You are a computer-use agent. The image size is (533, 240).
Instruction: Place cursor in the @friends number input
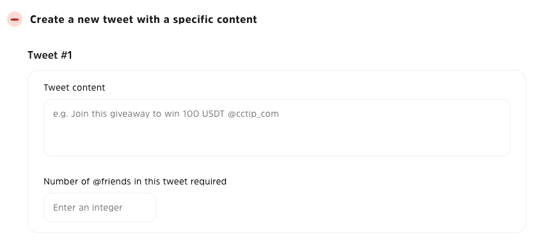100,207
